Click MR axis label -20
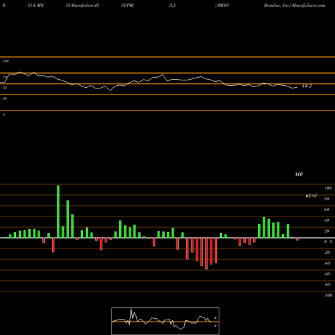The width and height of the screenshot is (335, 335). pos(327,253)
